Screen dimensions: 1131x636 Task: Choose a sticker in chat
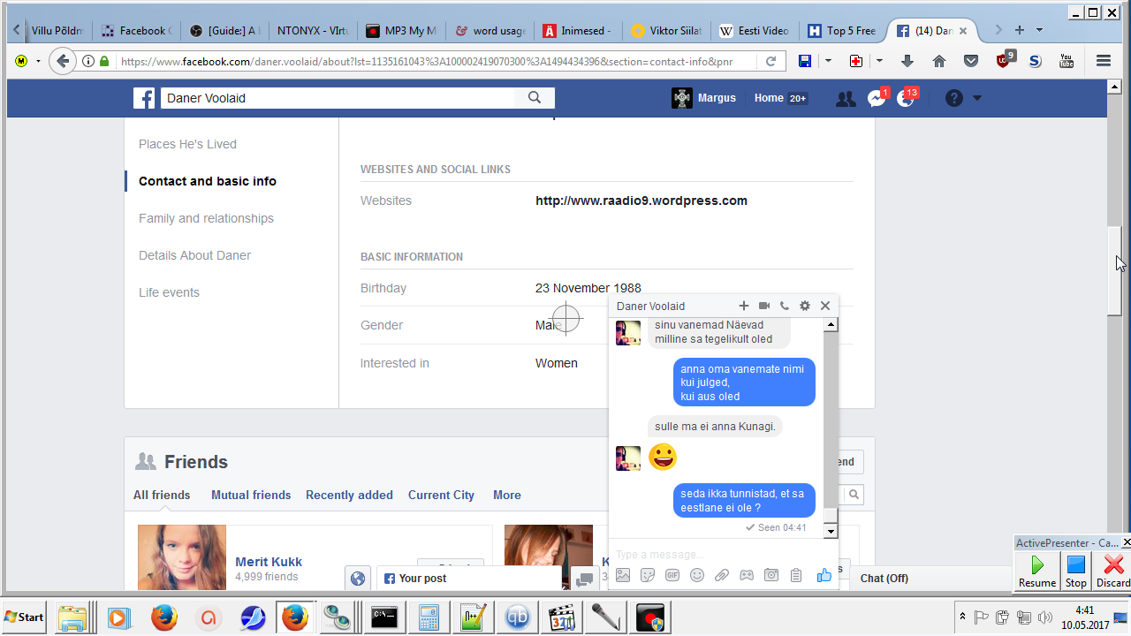tap(648, 575)
